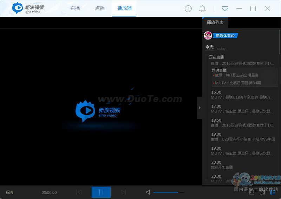Viewport: 281px width, 199px height.
Task: Click the Sina Video logo
Action: coord(28,8)
